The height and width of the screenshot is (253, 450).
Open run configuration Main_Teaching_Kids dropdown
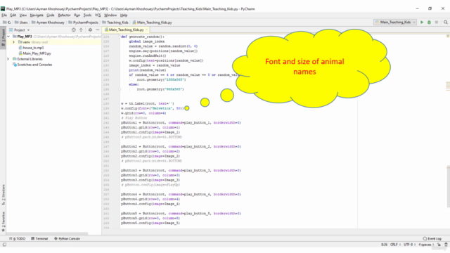tap(395, 22)
